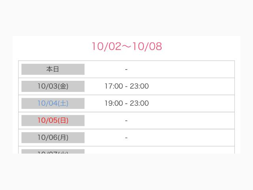
Task: Click the red 日 kanji in Sunday label
Action: [63, 120]
